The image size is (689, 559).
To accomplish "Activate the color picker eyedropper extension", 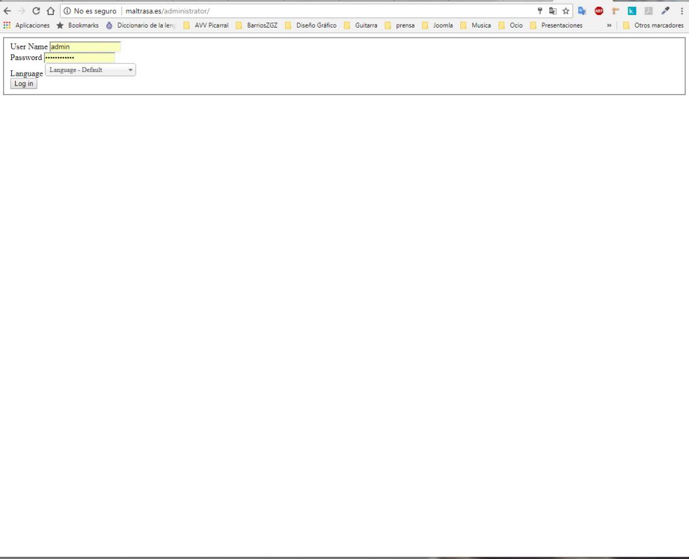I will tap(665, 11).
